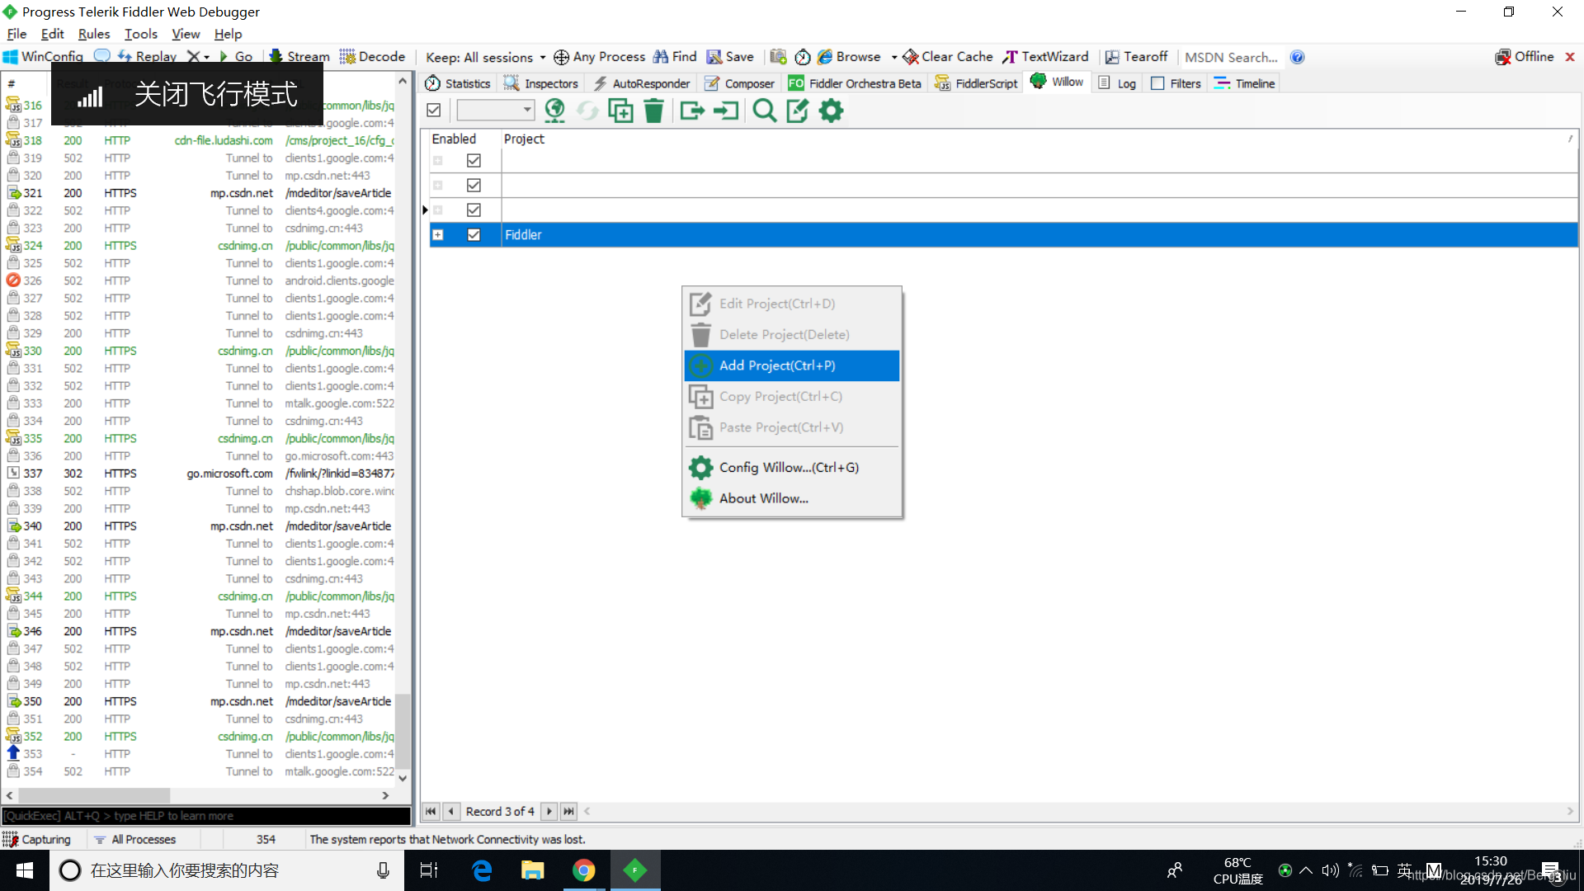This screenshot has width=1584, height=891.
Task: Open the Tools menu
Action: point(140,34)
